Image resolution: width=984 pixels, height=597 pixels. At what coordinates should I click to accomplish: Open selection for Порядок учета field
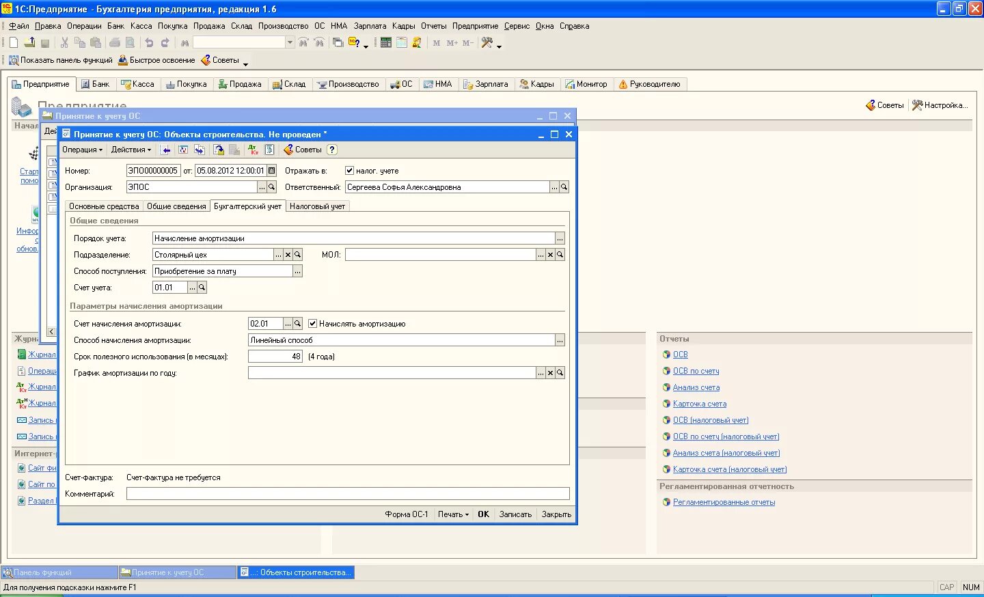pos(560,238)
